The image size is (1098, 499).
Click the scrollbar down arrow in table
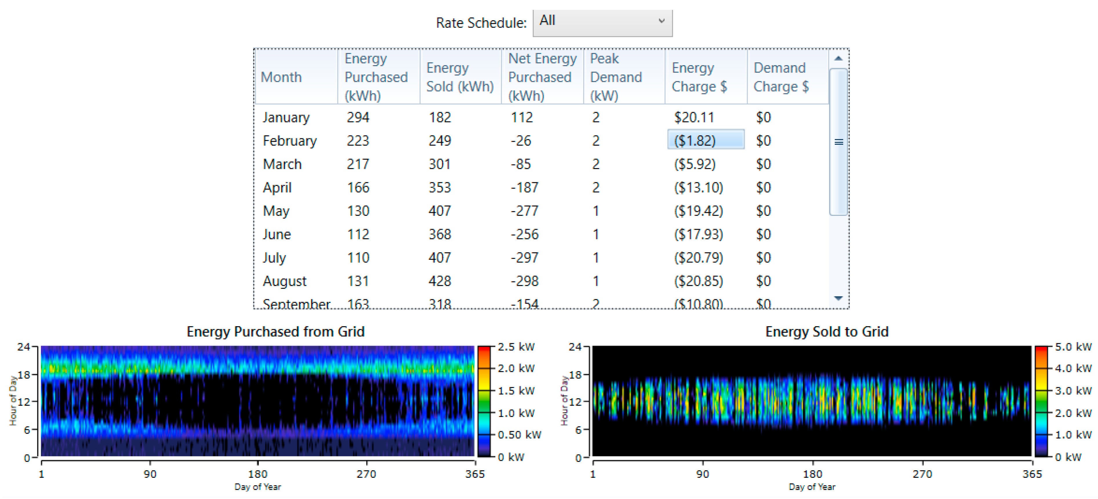pos(838,298)
